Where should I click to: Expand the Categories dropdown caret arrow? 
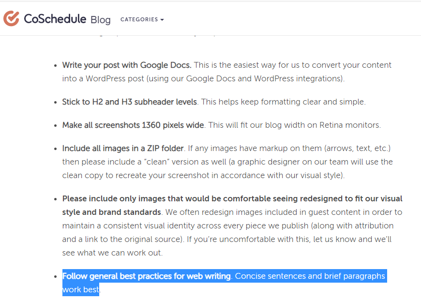pos(162,20)
